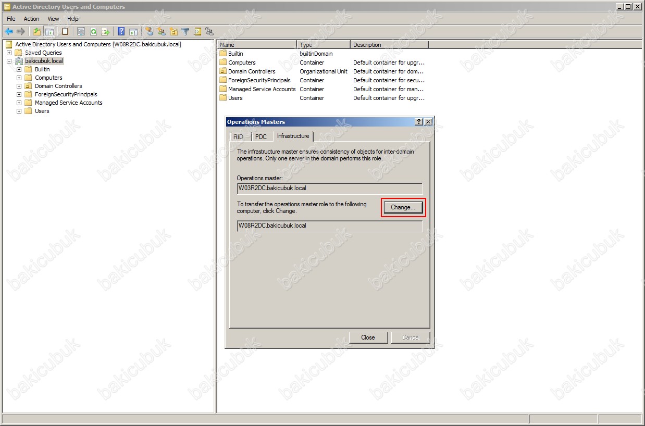The image size is (645, 426).
Task: Select ForeignSecurityPrincipals tree item
Action: pyautogui.click(x=66, y=94)
